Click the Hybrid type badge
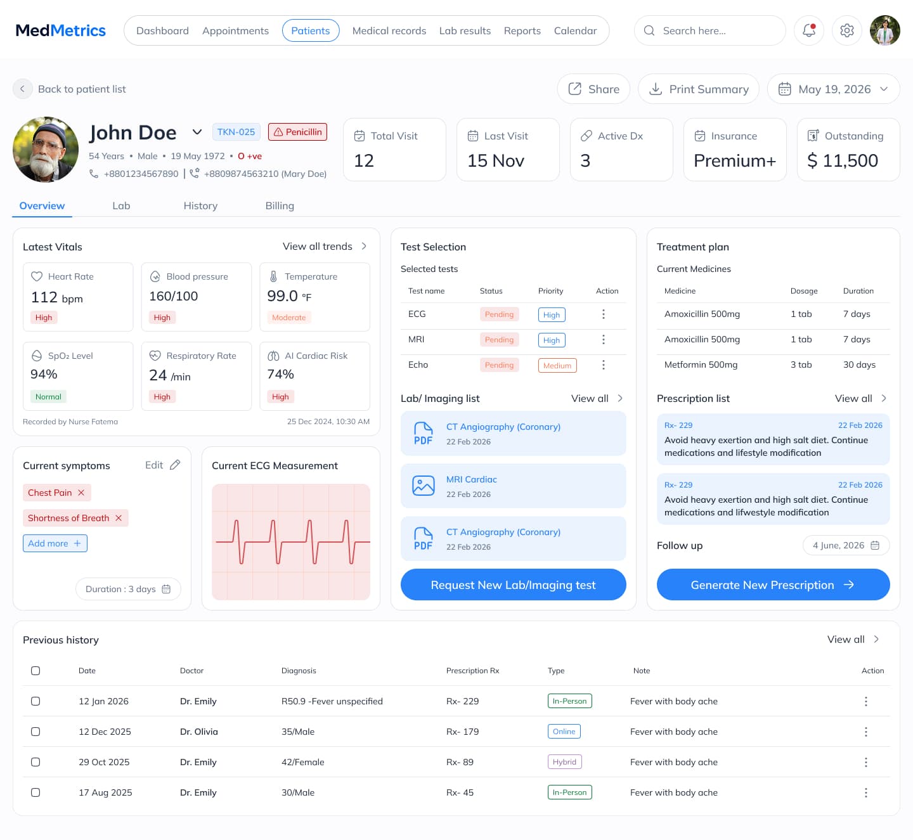Image resolution: width=913 pixels, height=840 pixels. [565, 762]
